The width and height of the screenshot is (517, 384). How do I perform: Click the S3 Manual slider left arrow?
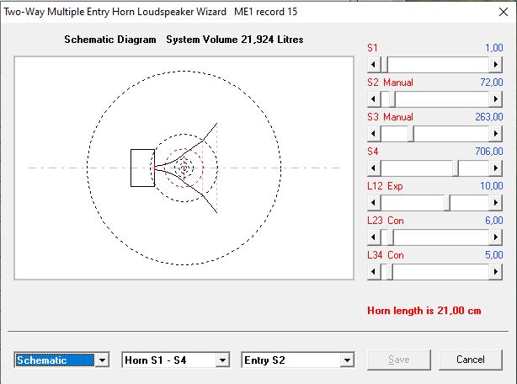[x=374, y=134]
